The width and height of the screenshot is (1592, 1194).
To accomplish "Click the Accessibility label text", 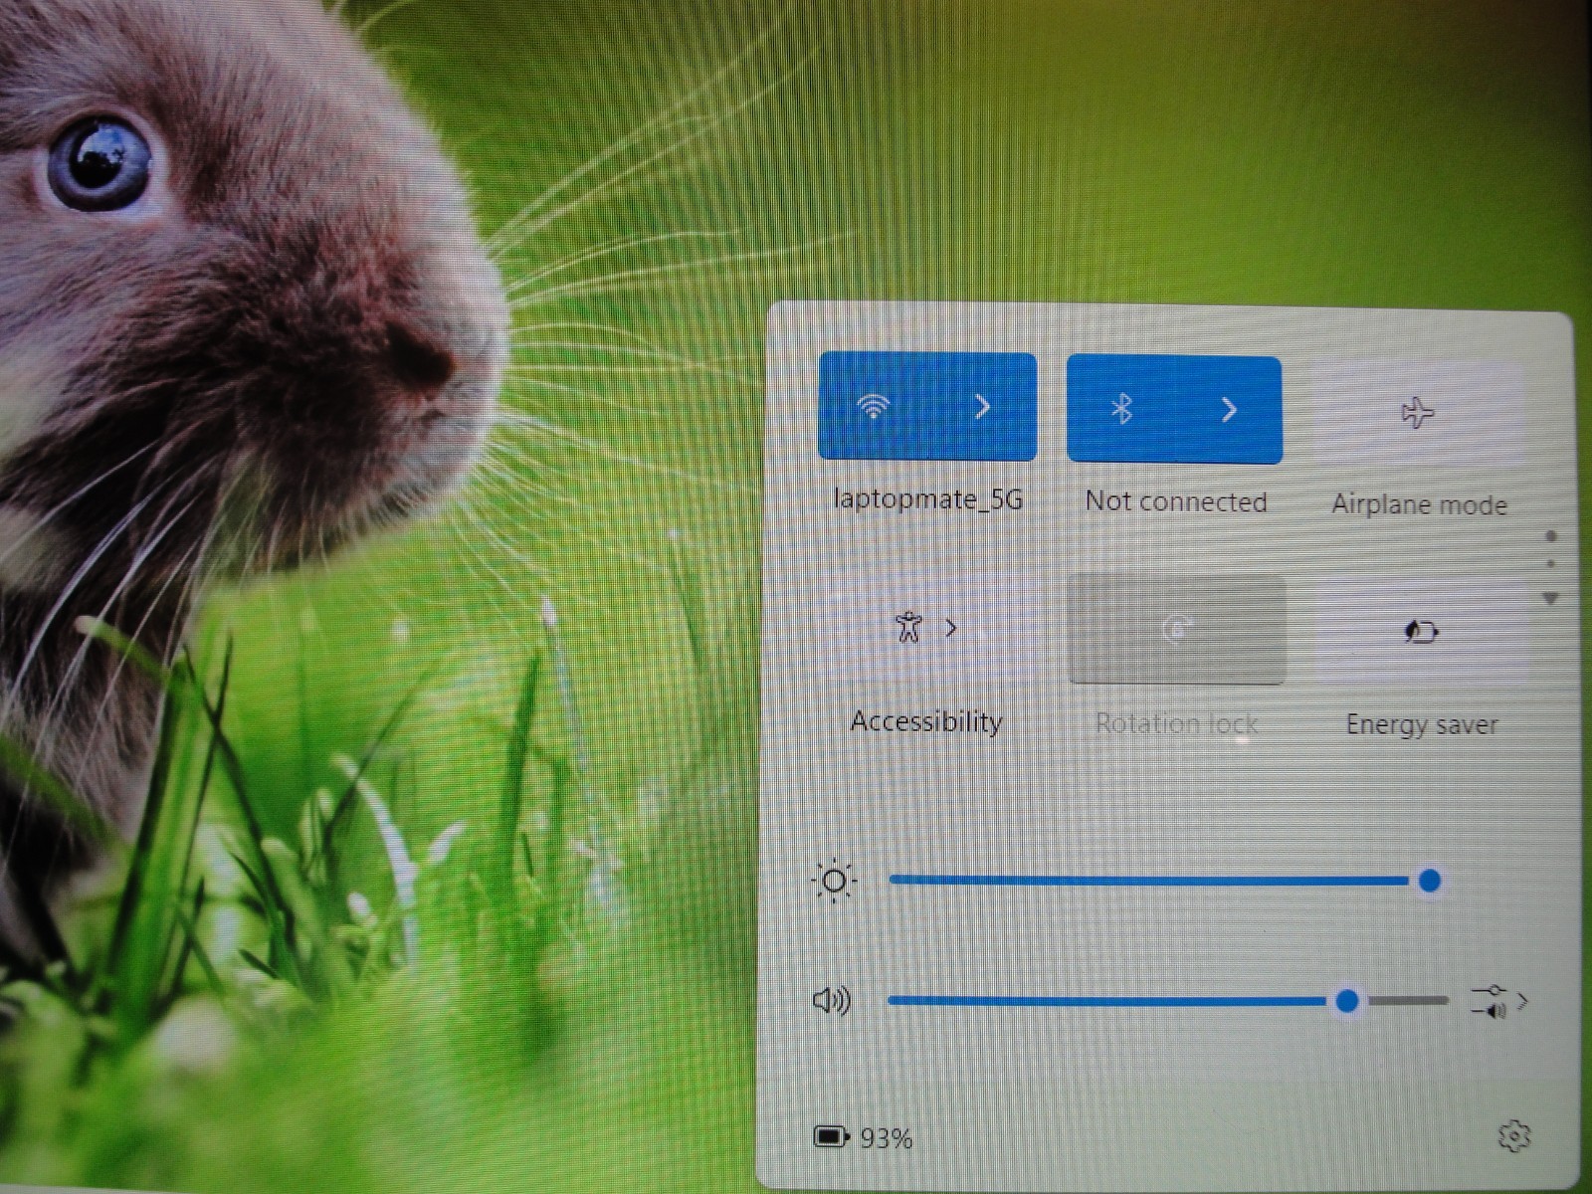I will click(926, 721).
